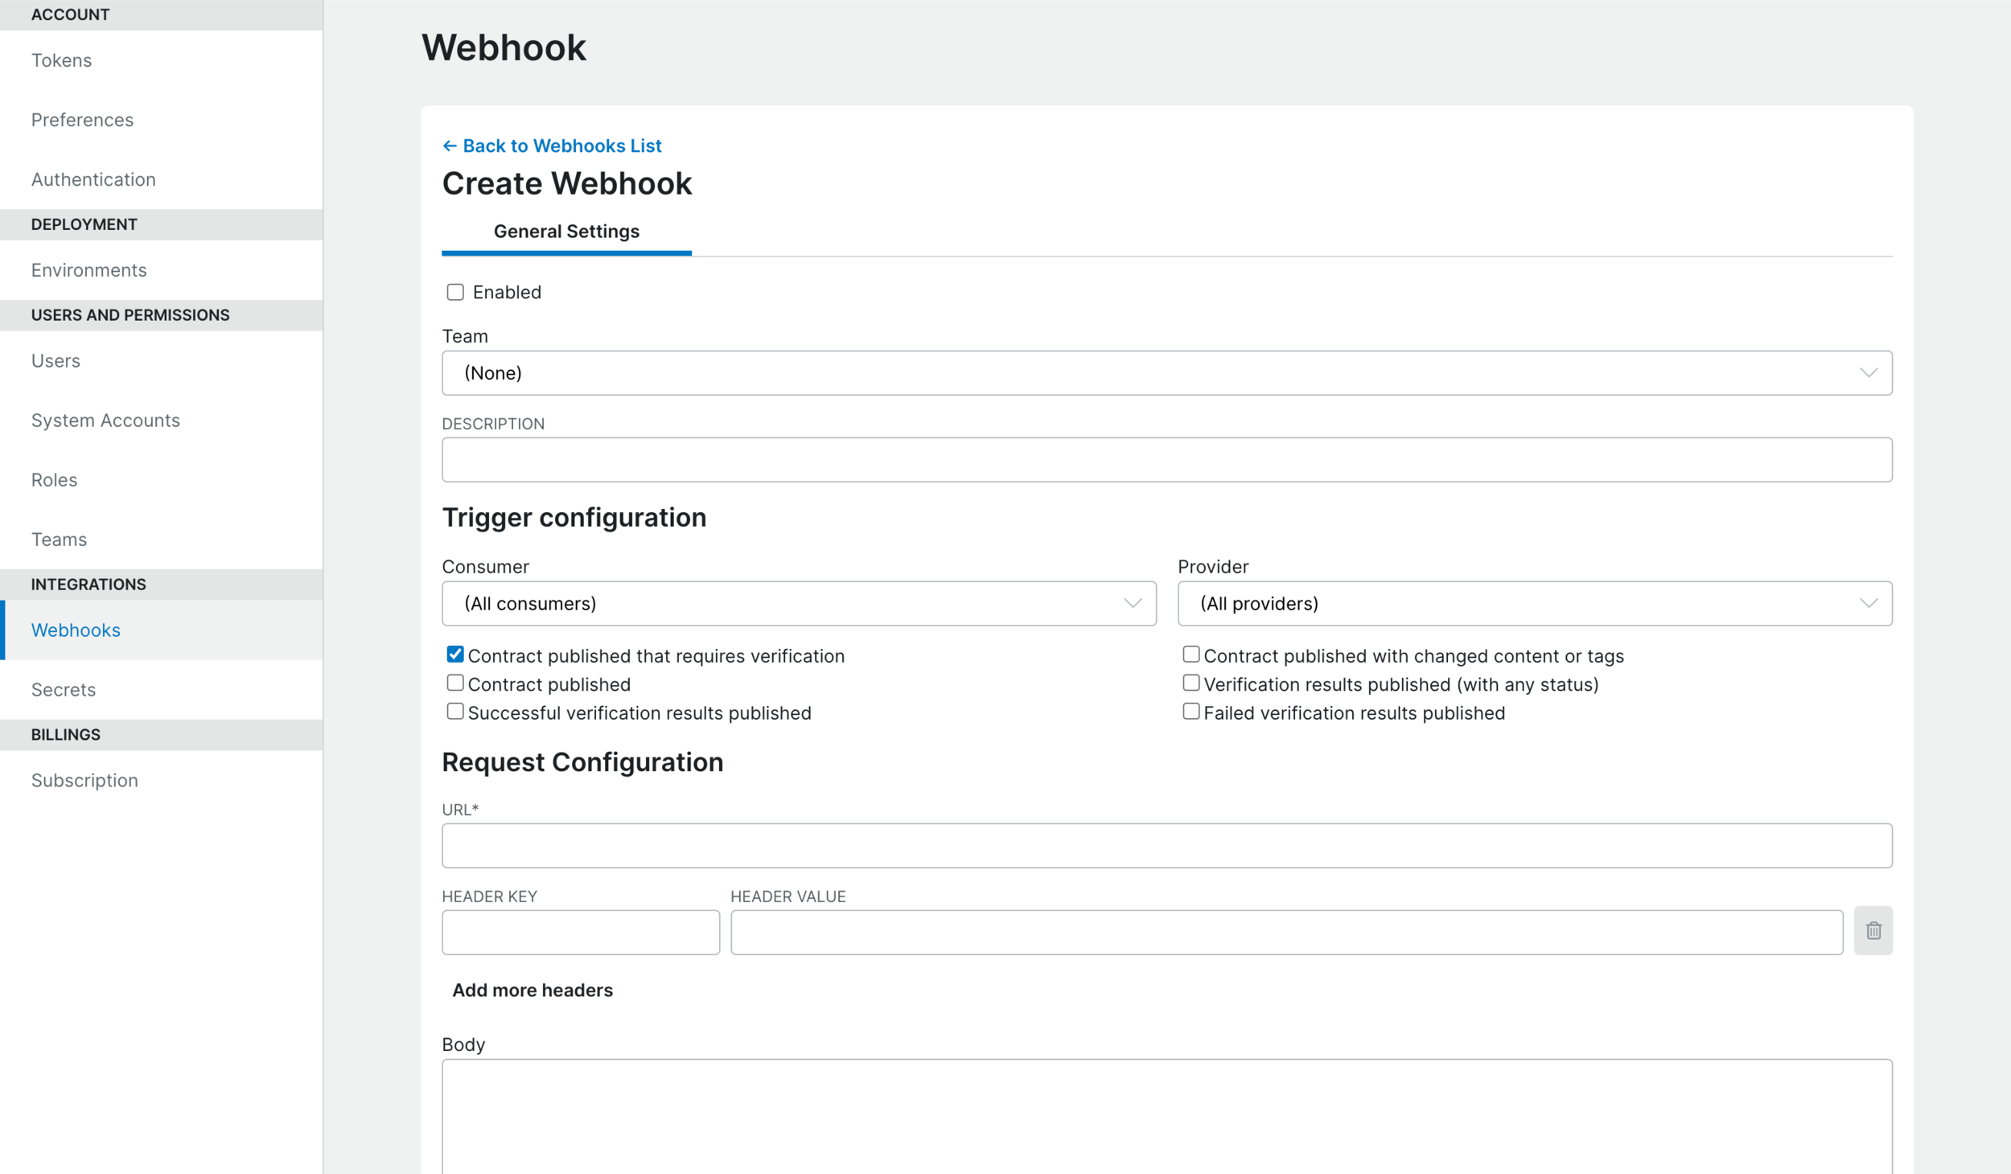Click Add more headers button

click(533, 990)
